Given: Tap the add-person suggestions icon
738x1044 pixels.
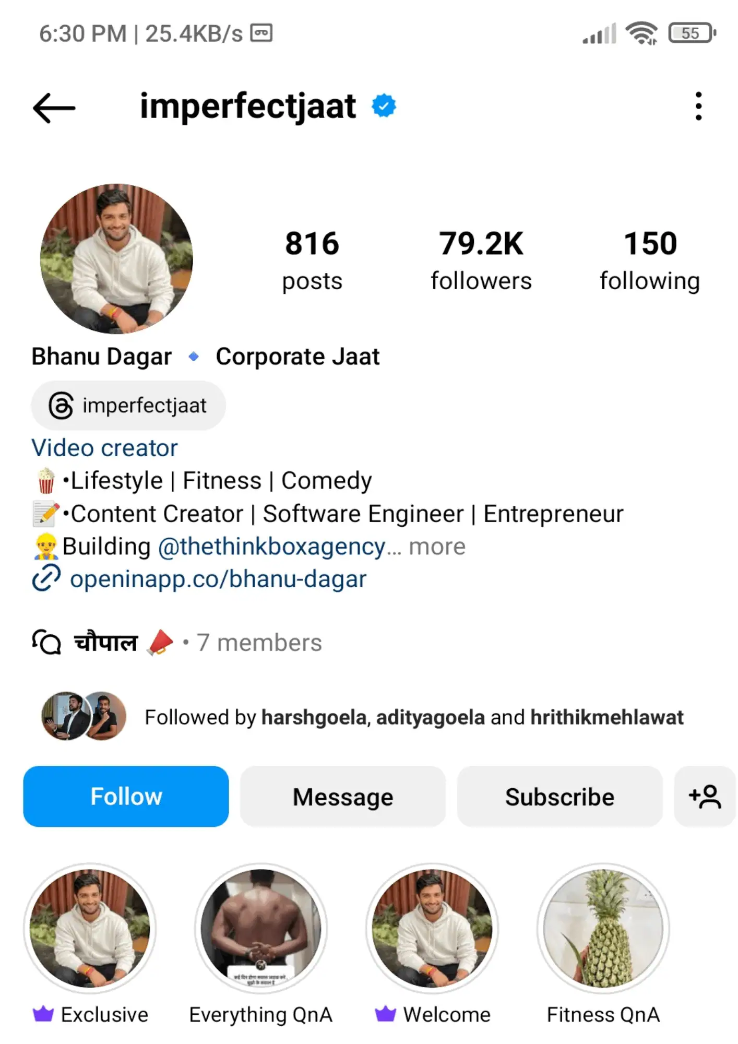Looking at the screenshot, I should coord(705,797).
